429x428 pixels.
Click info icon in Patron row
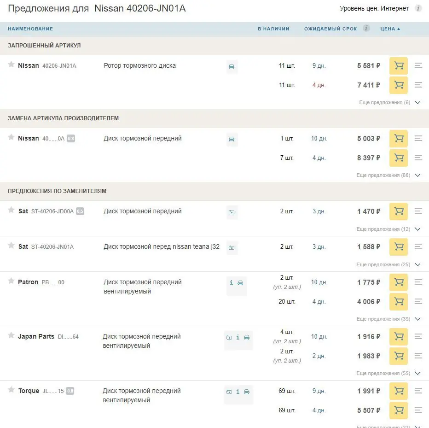(232, 283)
